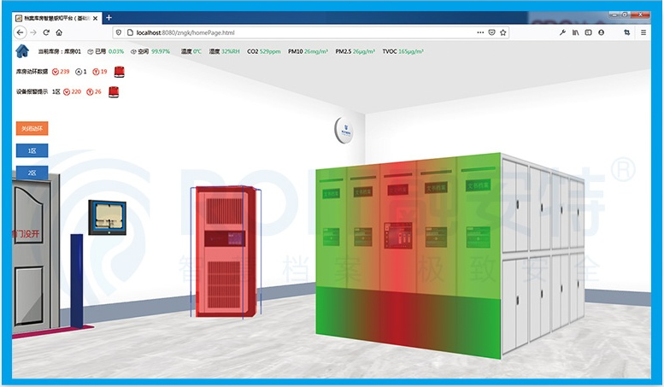Image resolution: width=664 pixels, height=387 pixels.
Task: Click the red alarm beacon beside 库房动环数据
Action: tap(119, 72)
